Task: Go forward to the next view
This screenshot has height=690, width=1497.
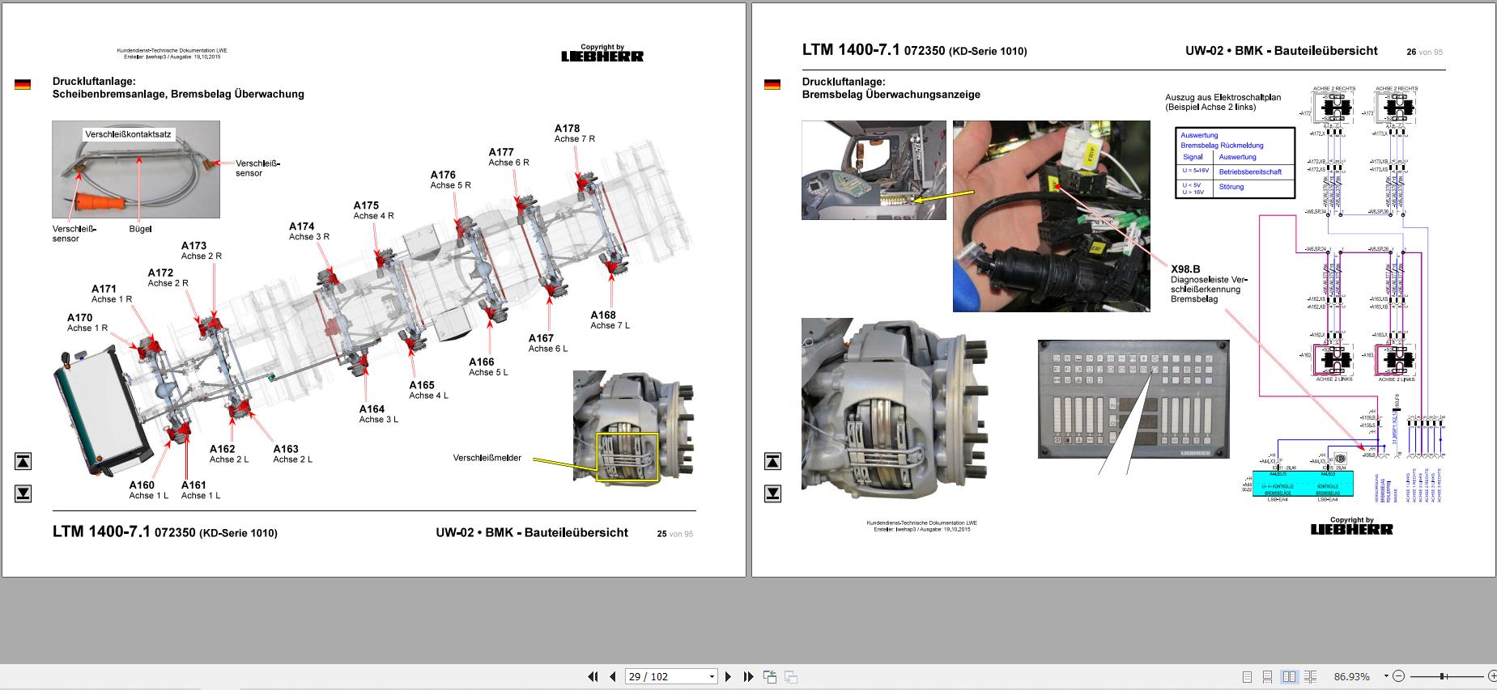Action: click(x=791, y=676)
